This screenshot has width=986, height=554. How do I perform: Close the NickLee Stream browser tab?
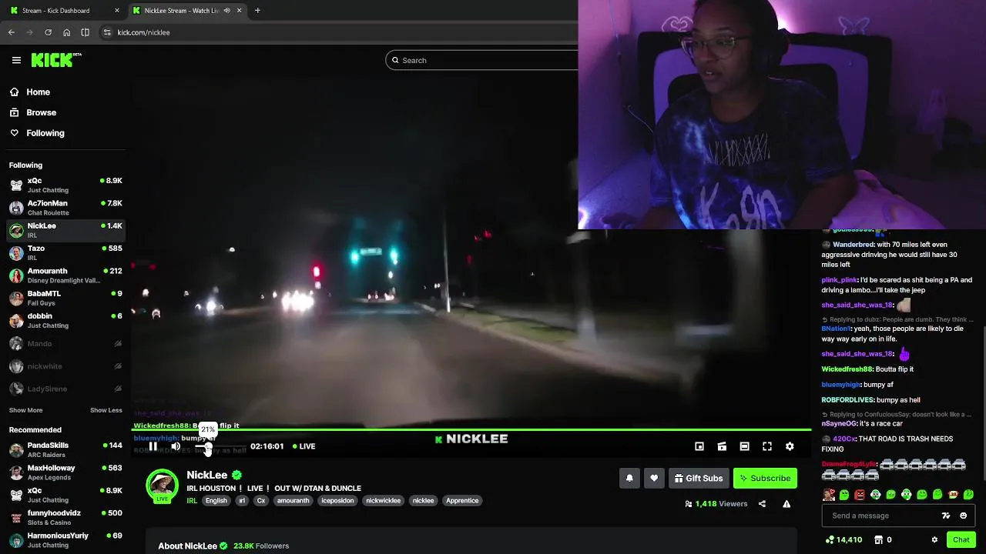[239, 11]
